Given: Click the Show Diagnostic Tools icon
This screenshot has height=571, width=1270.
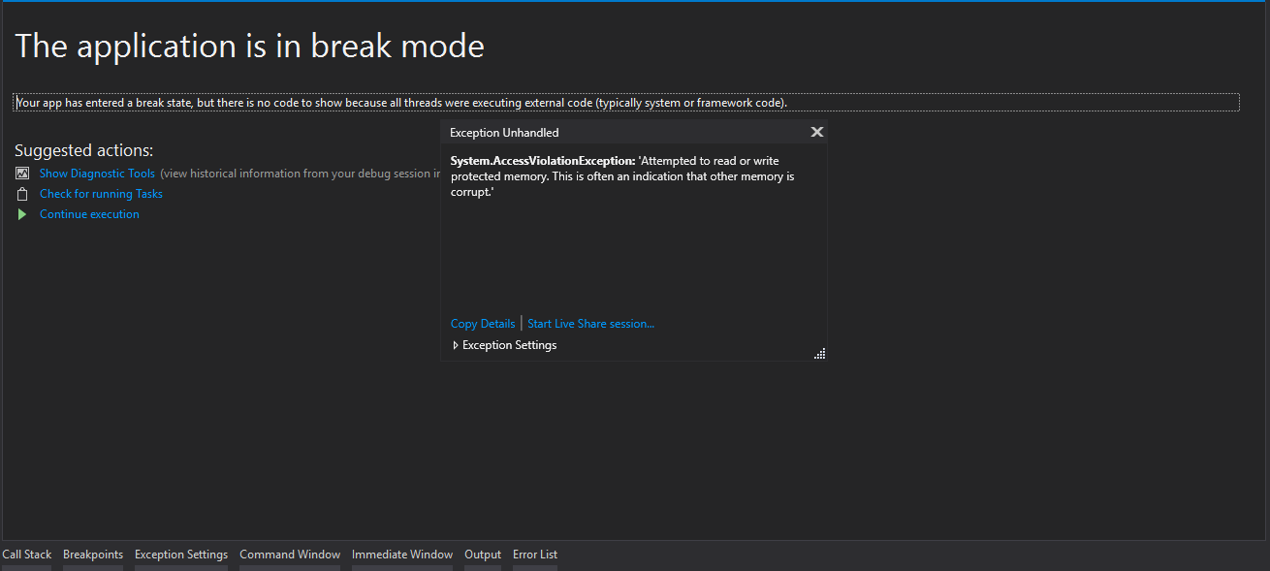Looking at the screenshot, I should (x=21, y=173).
